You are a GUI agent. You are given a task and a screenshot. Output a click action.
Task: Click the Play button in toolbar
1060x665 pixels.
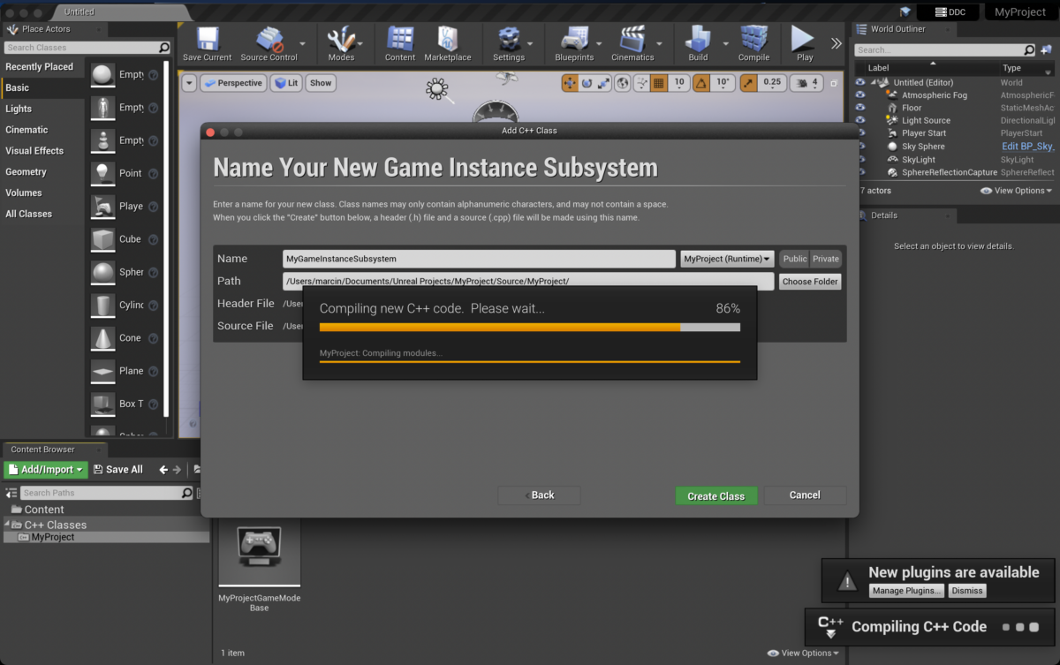[x=804, y=44]
